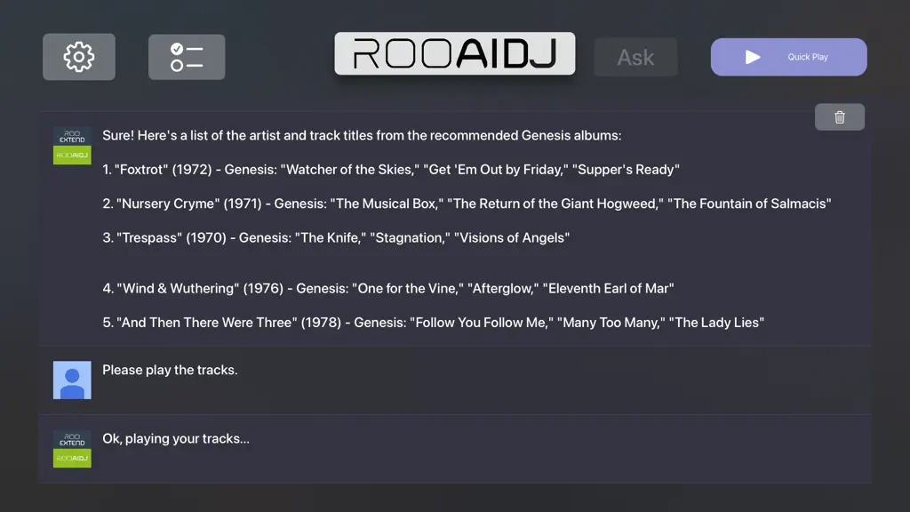Click the ROOAIDJ logo banner
Screen dimensions: 910x512
click(x=455, y=53)
